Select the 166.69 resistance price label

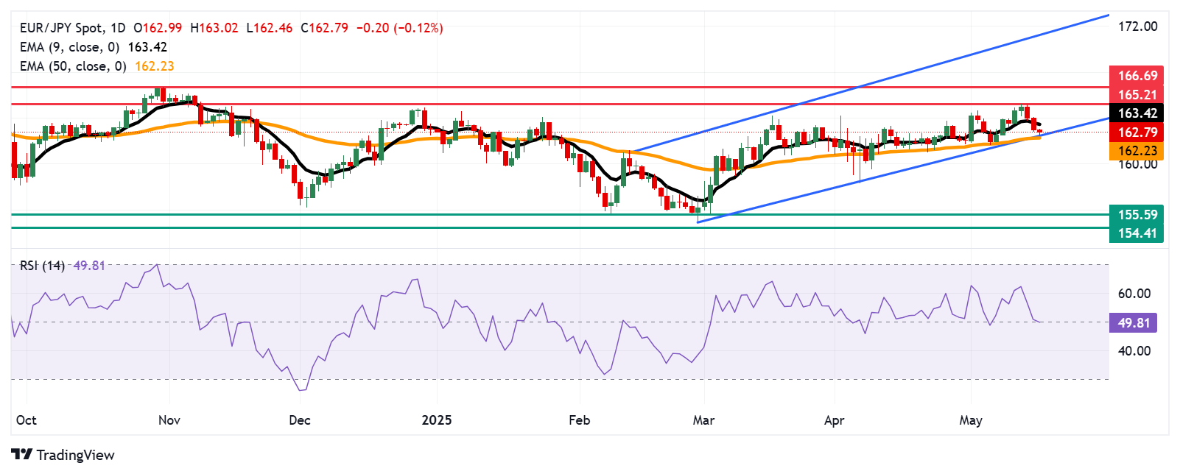click(1137, 75)
